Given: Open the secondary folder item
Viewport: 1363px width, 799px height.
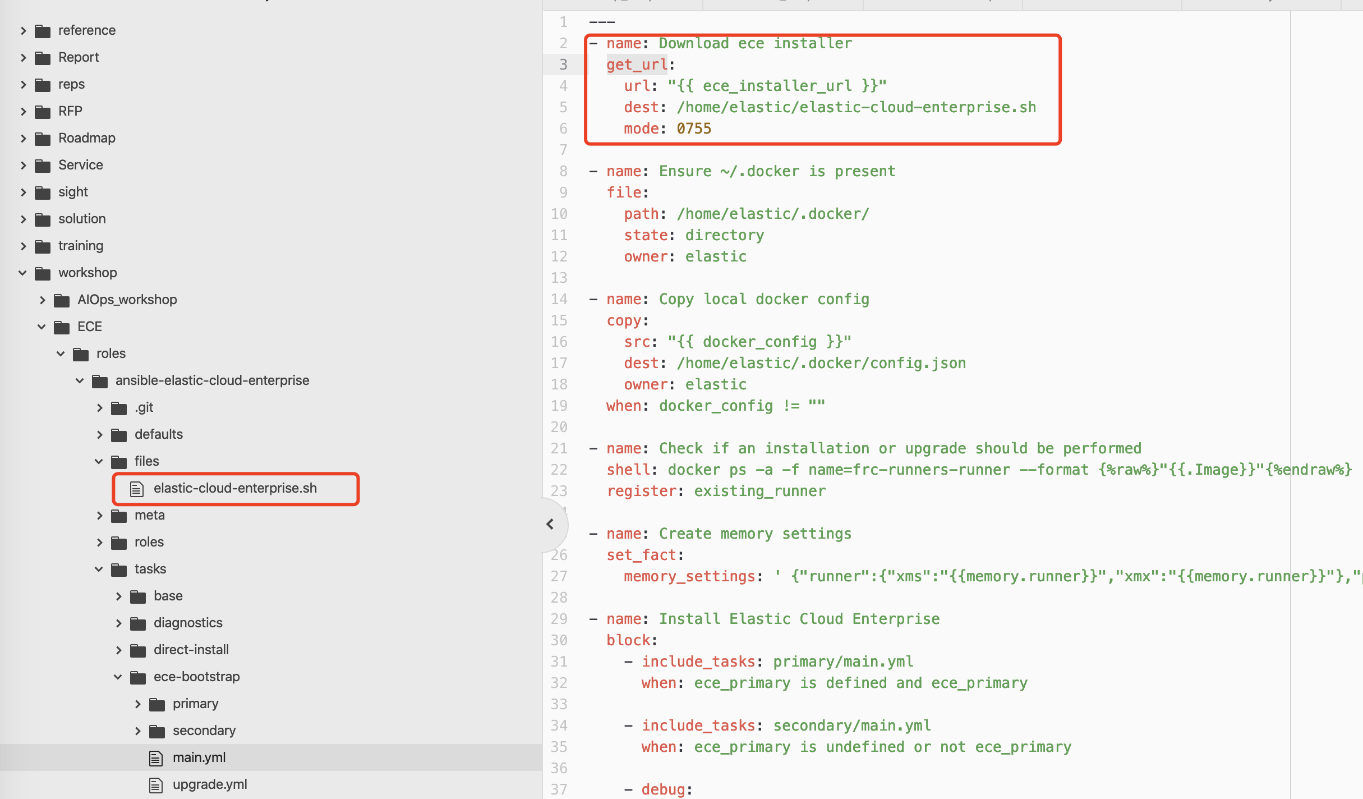Looking at the screenshot, I should 204,731.
